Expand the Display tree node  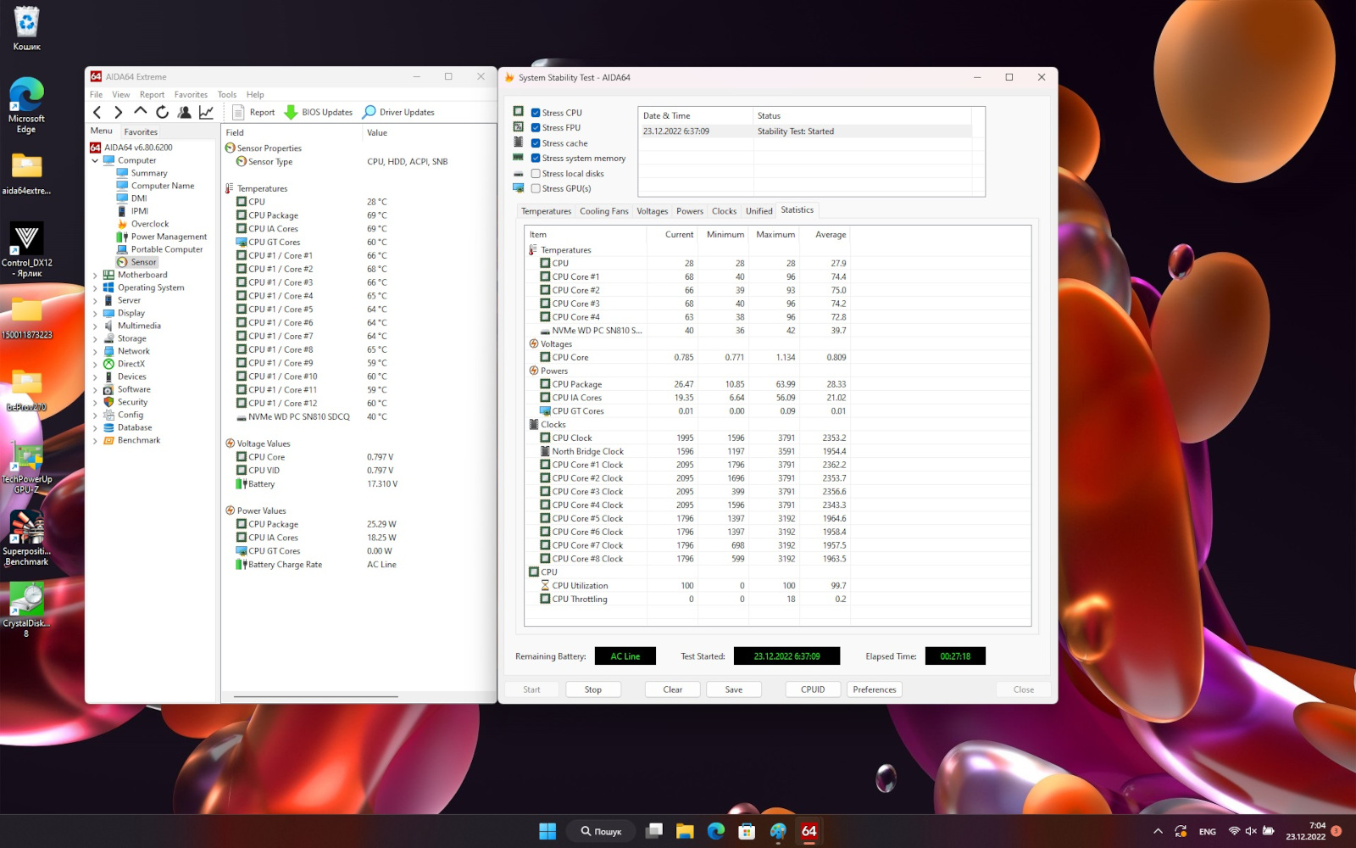[95, 313]
